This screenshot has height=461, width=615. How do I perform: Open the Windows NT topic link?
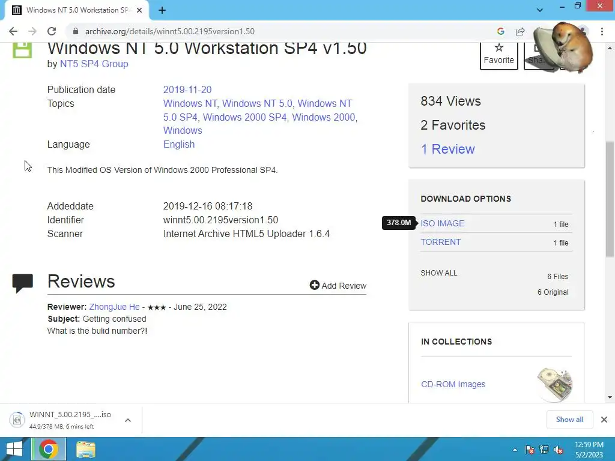pos(190,103)
